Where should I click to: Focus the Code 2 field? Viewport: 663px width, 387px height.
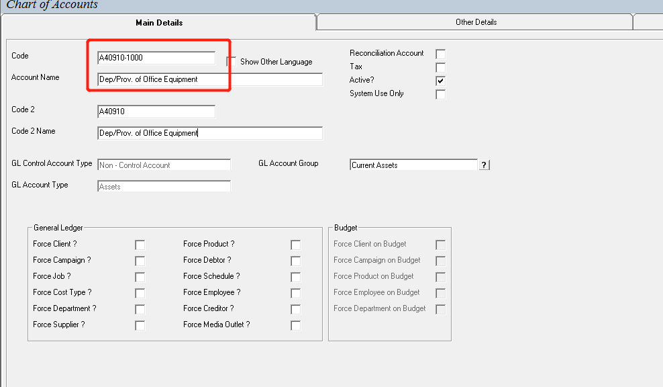(x=156, y=112)
